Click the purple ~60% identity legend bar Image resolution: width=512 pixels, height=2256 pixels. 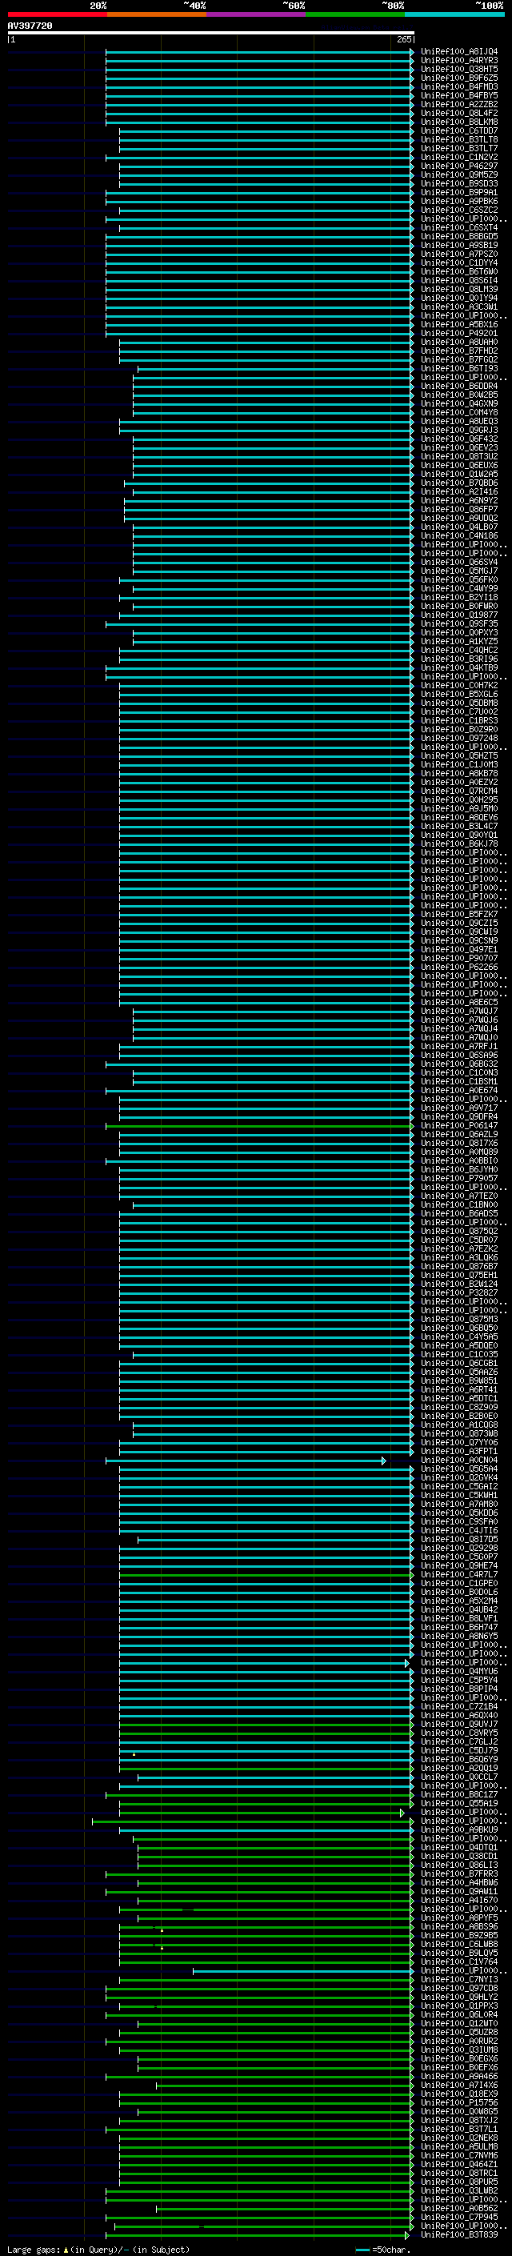click(257, 14)
